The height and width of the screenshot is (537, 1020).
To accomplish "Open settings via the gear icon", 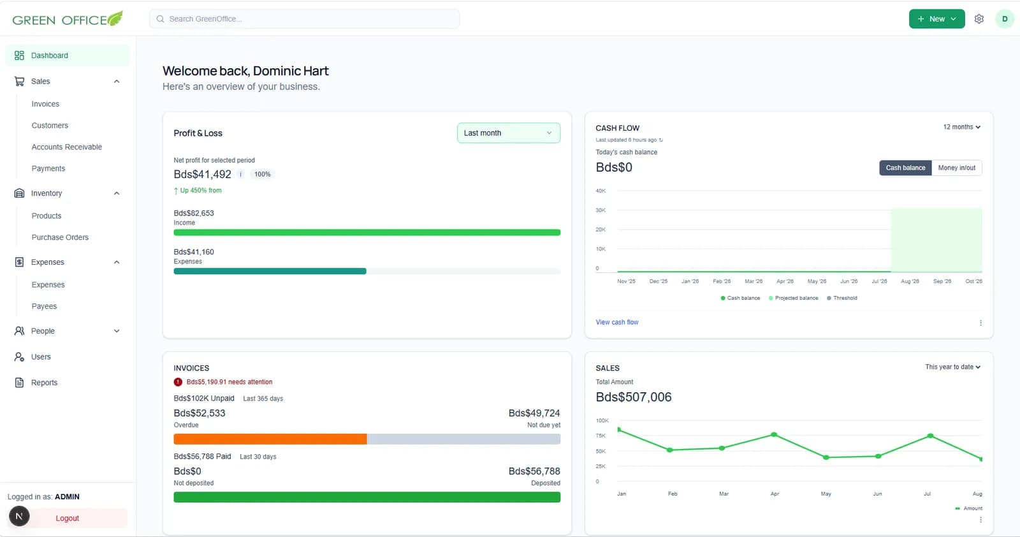I will [x=979, y=19].
